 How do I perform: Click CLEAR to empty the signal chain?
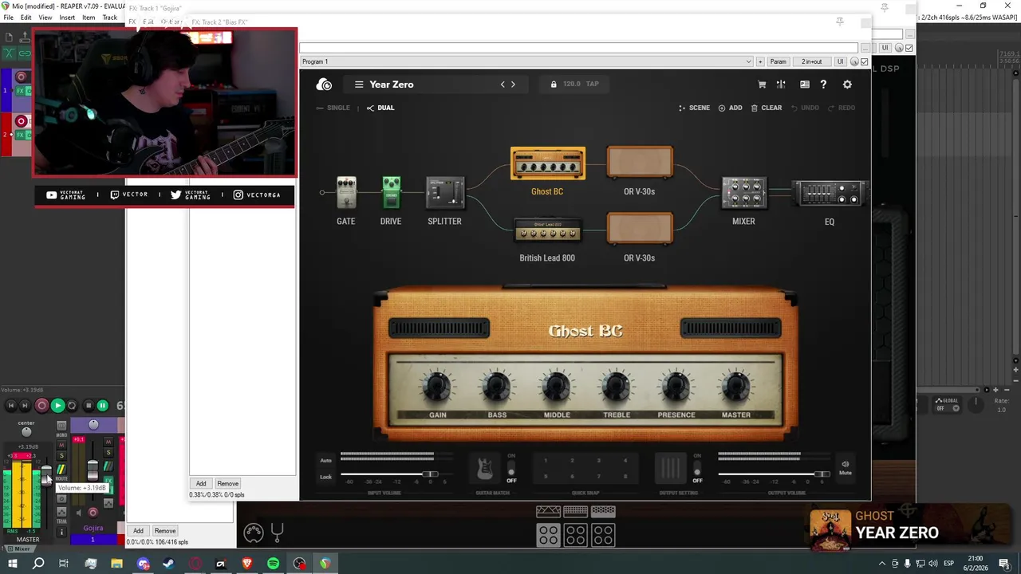(x=766, y=108)
